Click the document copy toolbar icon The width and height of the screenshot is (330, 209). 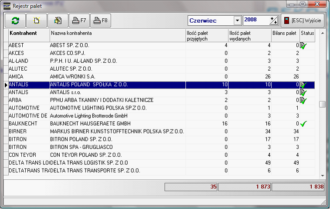58,21
